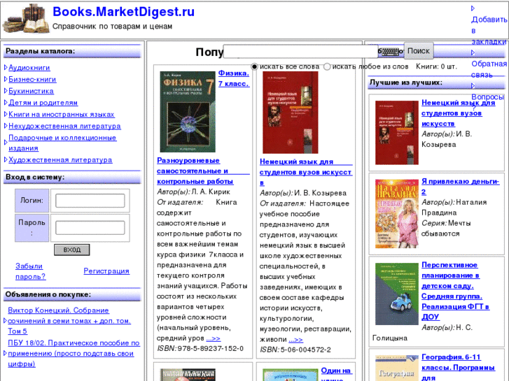This screenshot has width=509, height=381.
Task: Click arrow bullet before Аудиокниги
Action: (x=6, y=67)
